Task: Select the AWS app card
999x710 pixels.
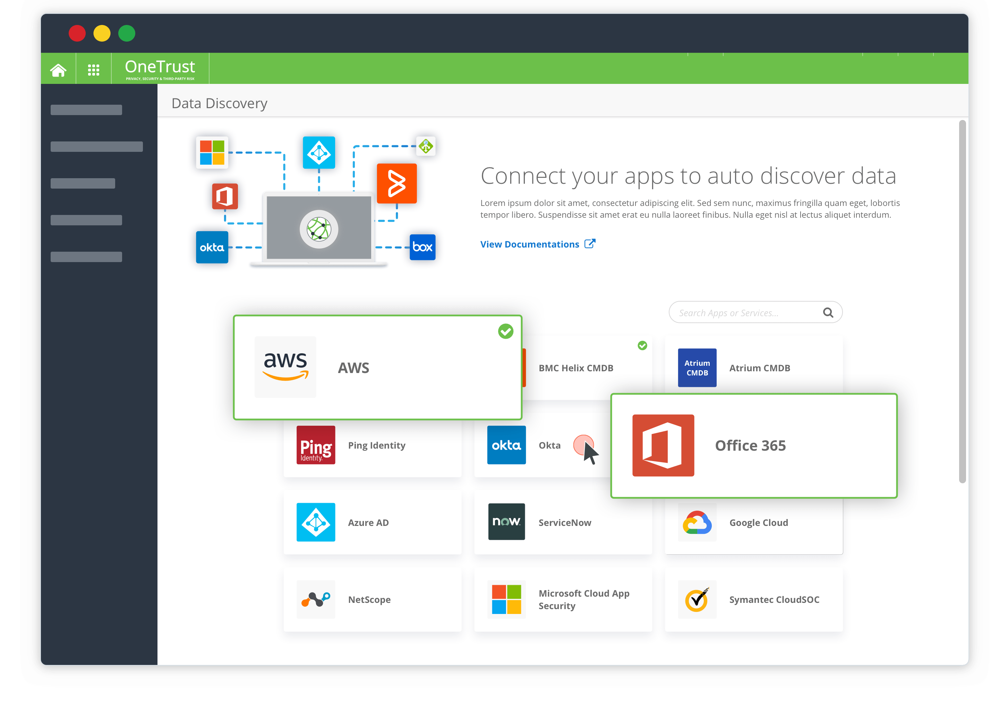Action: tap(377, 367)
